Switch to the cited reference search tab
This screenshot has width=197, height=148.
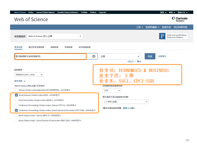[37, 47]
